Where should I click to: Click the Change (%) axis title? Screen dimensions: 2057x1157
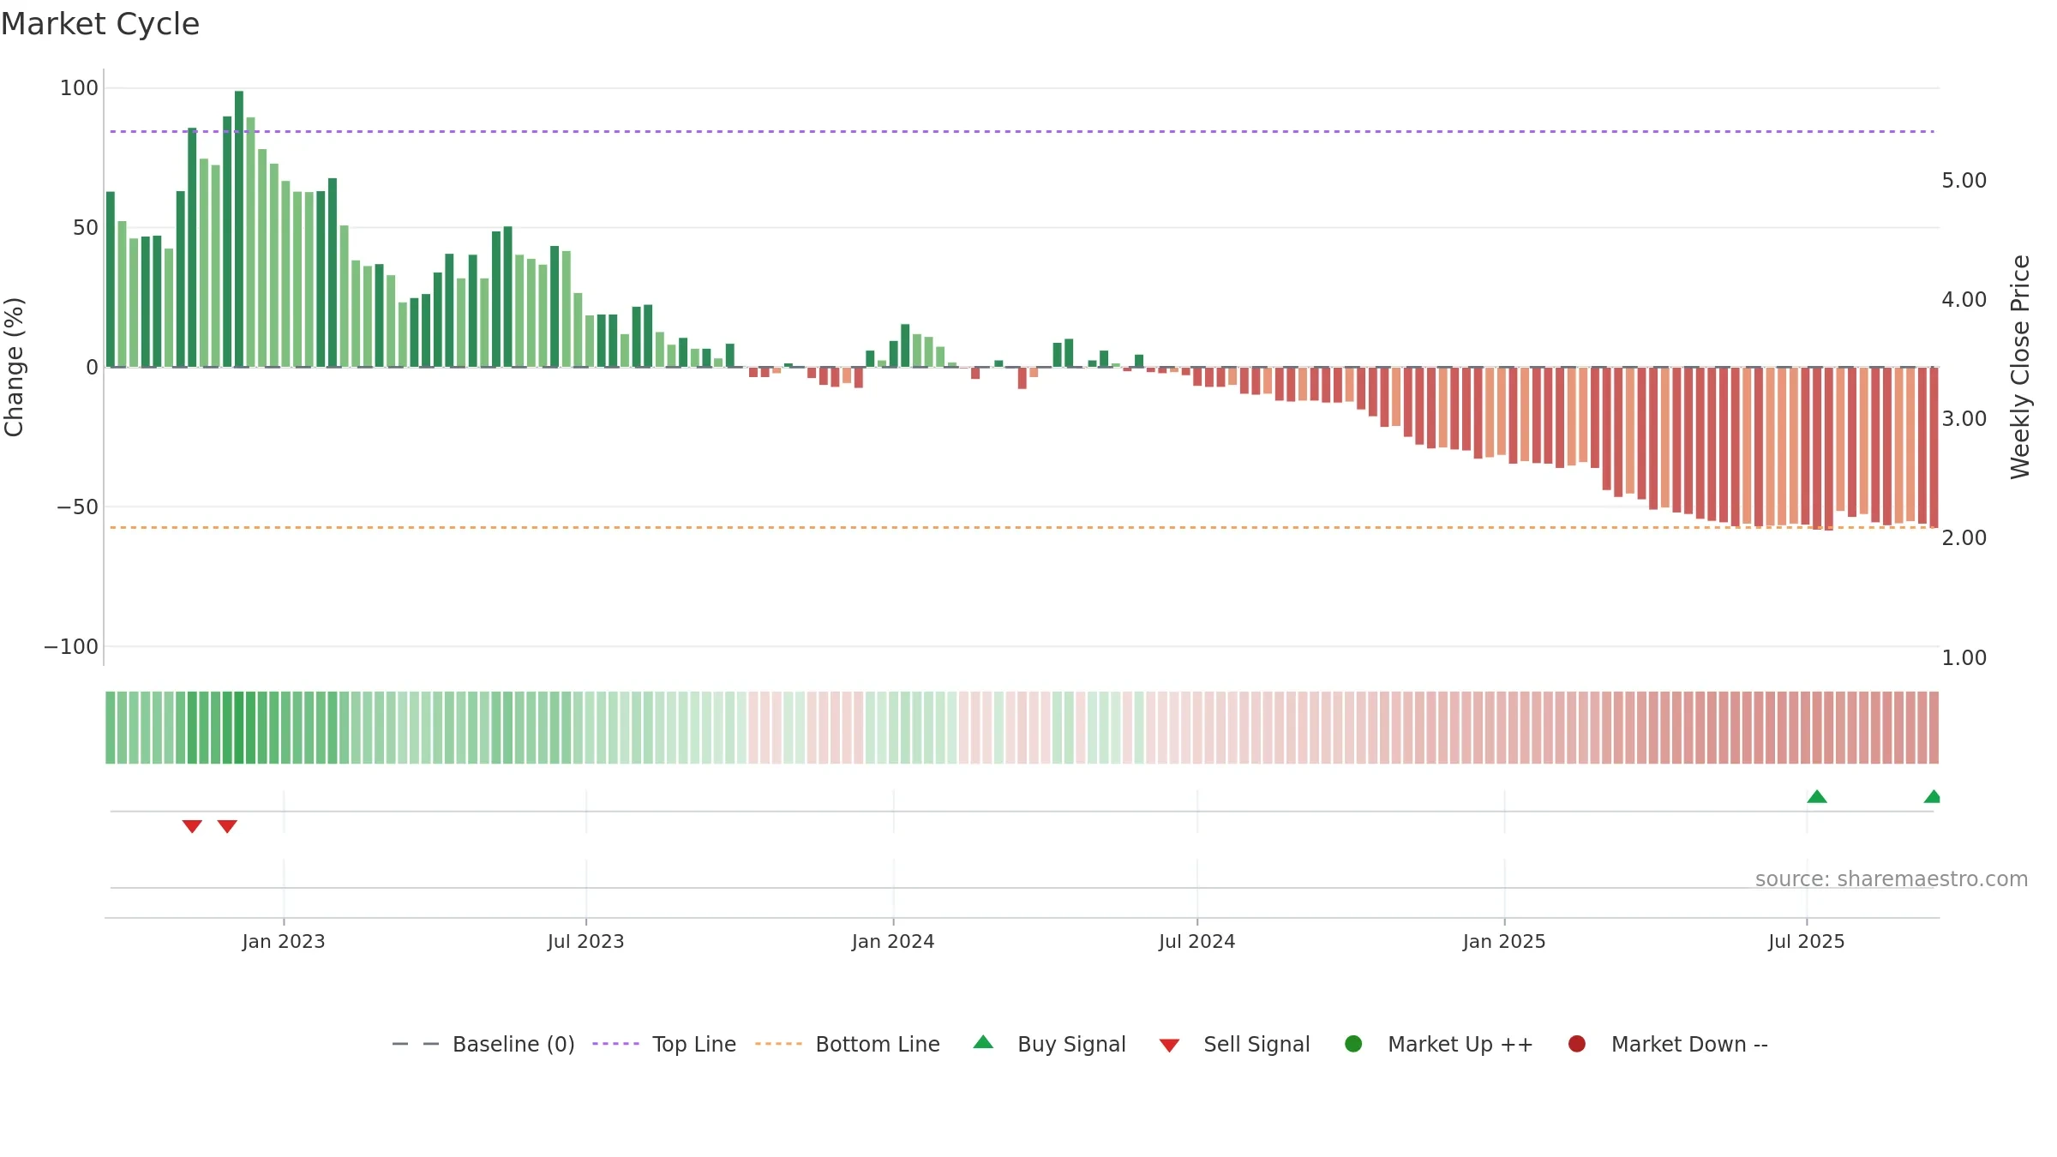pos(14,367)
